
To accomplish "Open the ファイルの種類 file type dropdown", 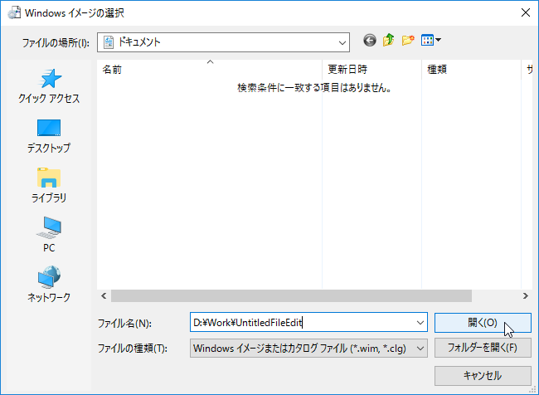I will [308, 349].
